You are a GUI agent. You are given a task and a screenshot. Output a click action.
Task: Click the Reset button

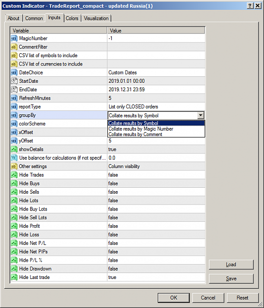click(x=242, y=298)
